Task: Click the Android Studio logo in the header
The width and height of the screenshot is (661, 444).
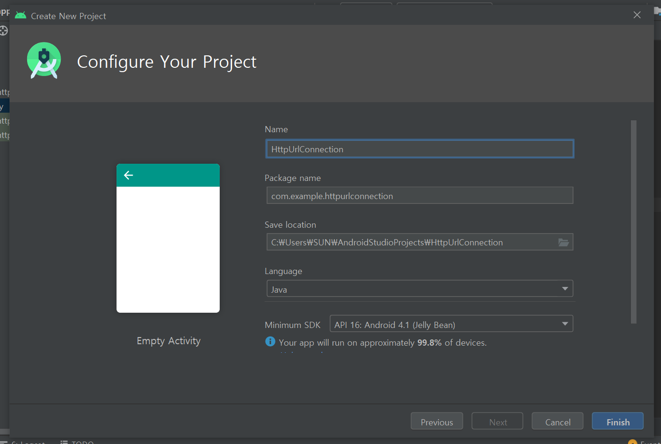Action: (44, 61)
